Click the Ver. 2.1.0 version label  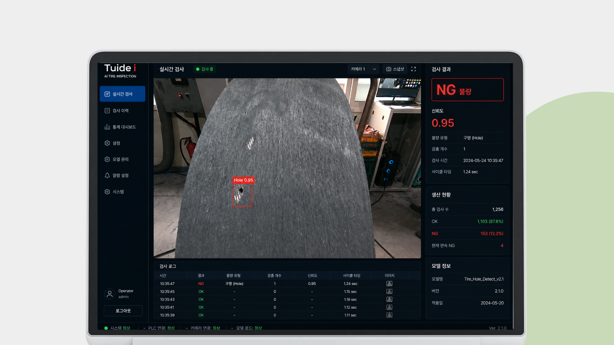pos(498,328)
